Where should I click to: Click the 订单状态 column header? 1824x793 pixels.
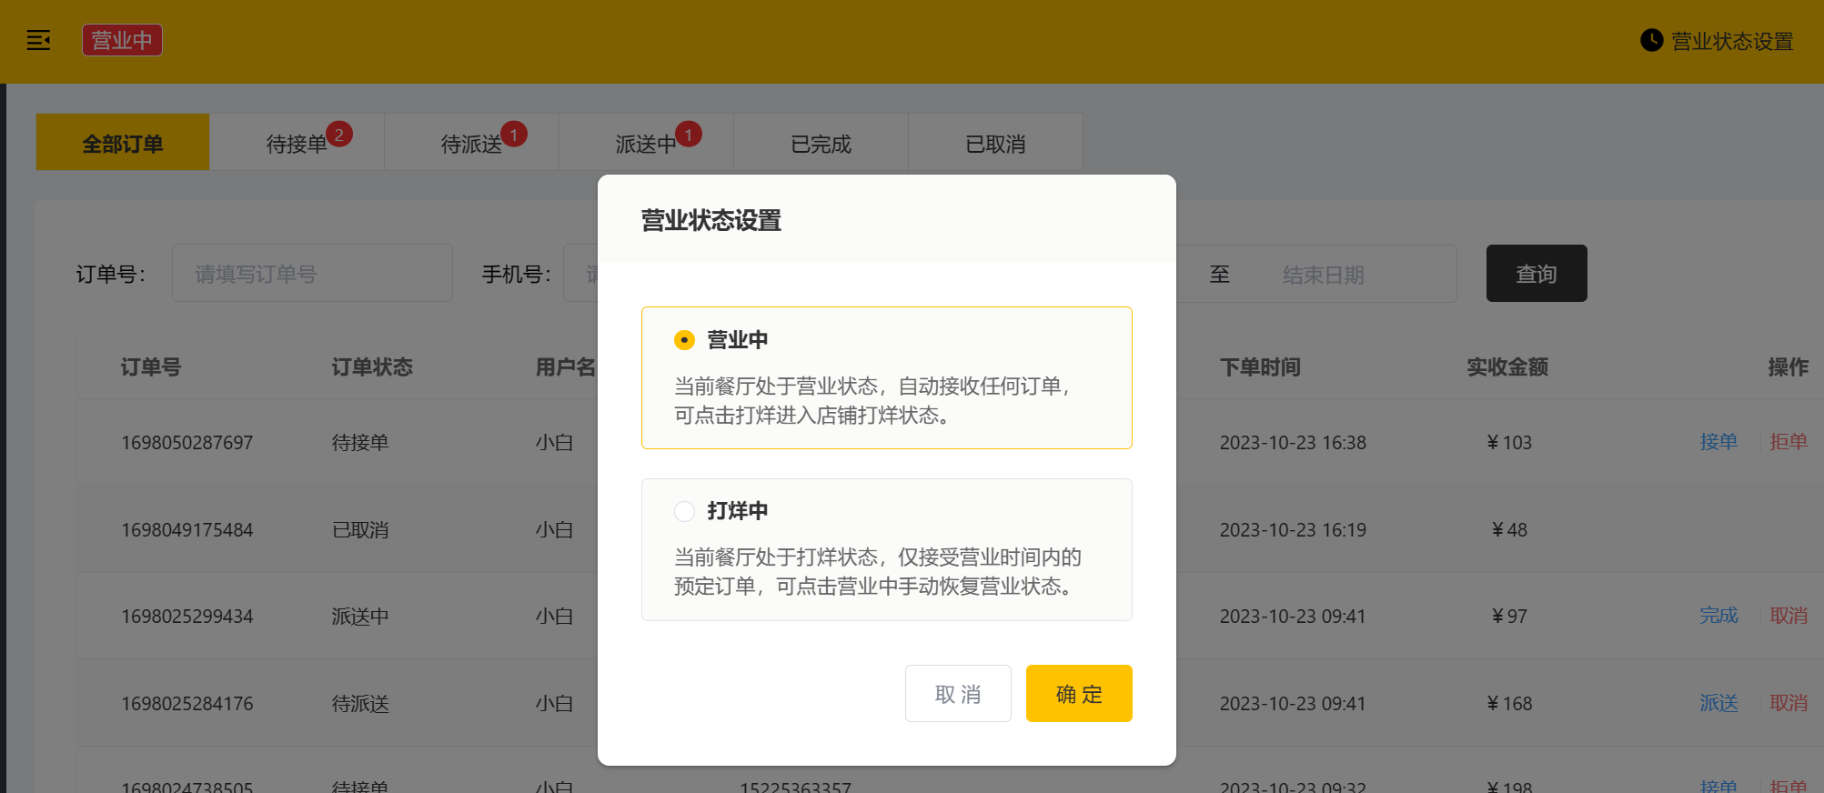[x=372, y=366]
